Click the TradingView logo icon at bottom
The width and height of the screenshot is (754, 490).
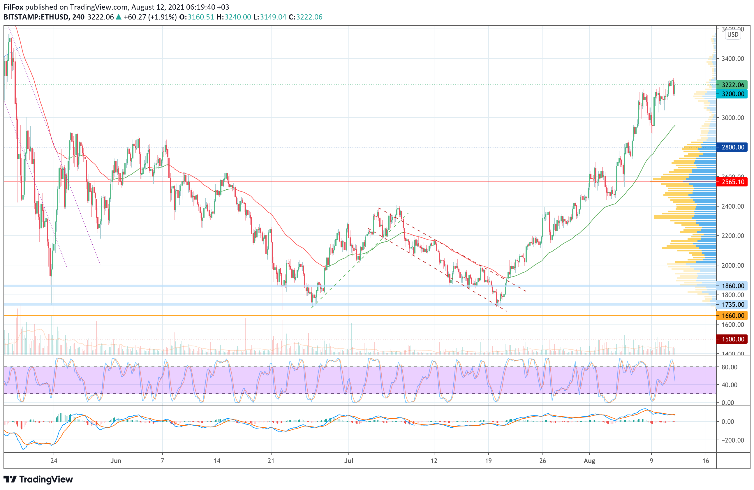pos(10,479)
